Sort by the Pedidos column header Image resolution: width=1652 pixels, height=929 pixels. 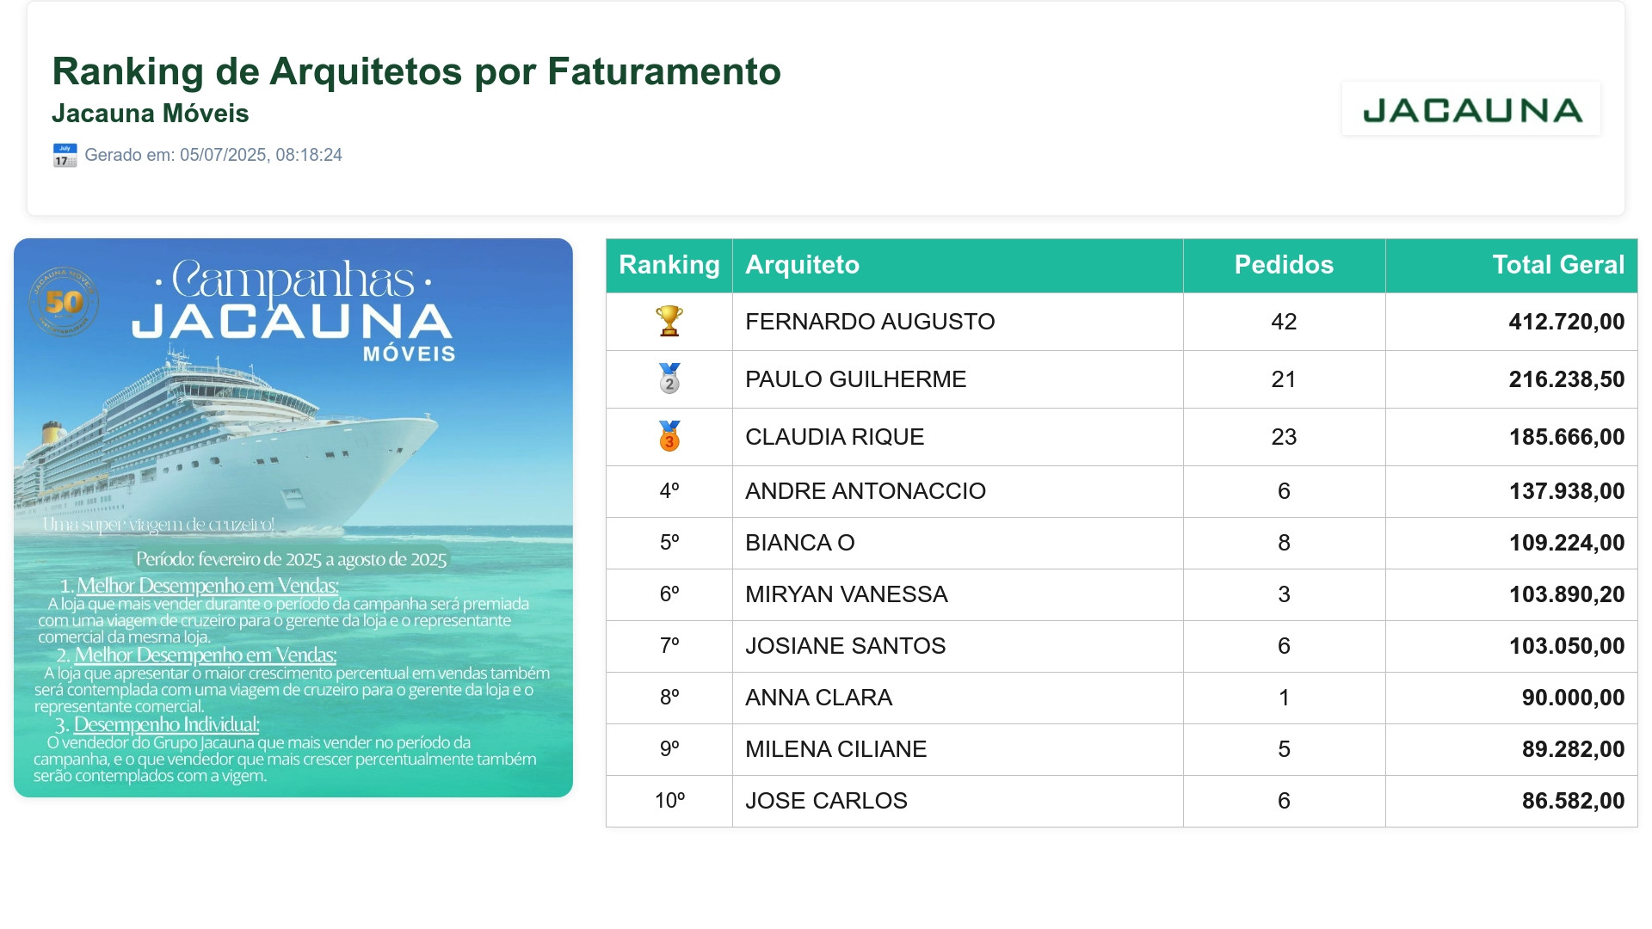[x=1284, y=265]
